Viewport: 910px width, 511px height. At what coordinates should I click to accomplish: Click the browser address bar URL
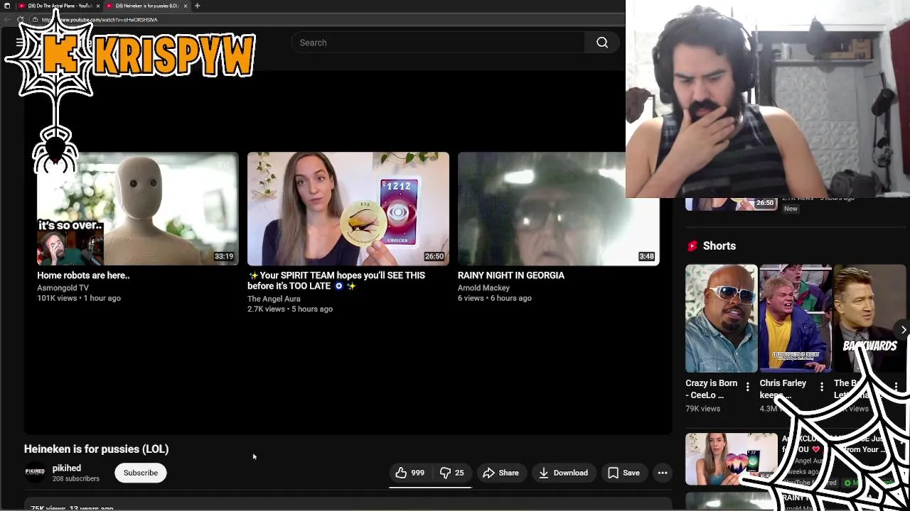click(x=100, y=20)
